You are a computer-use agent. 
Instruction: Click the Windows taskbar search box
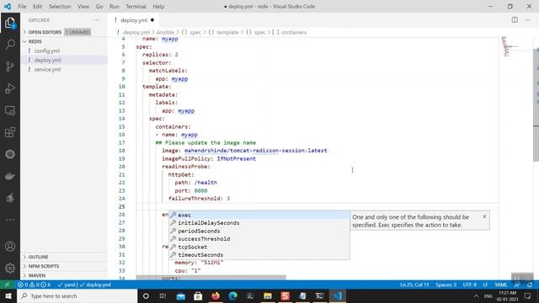point(77,295)
